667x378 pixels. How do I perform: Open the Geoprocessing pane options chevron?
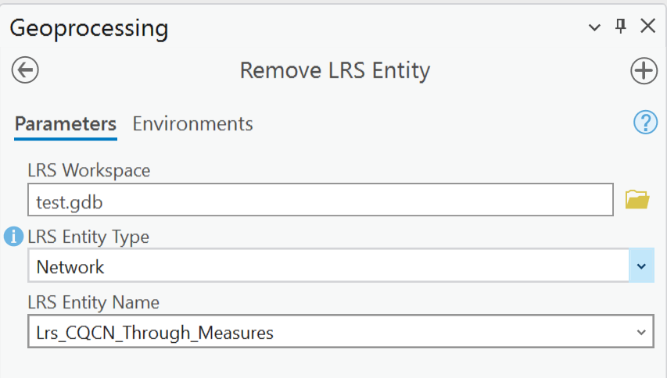click(x=595, y=27)
